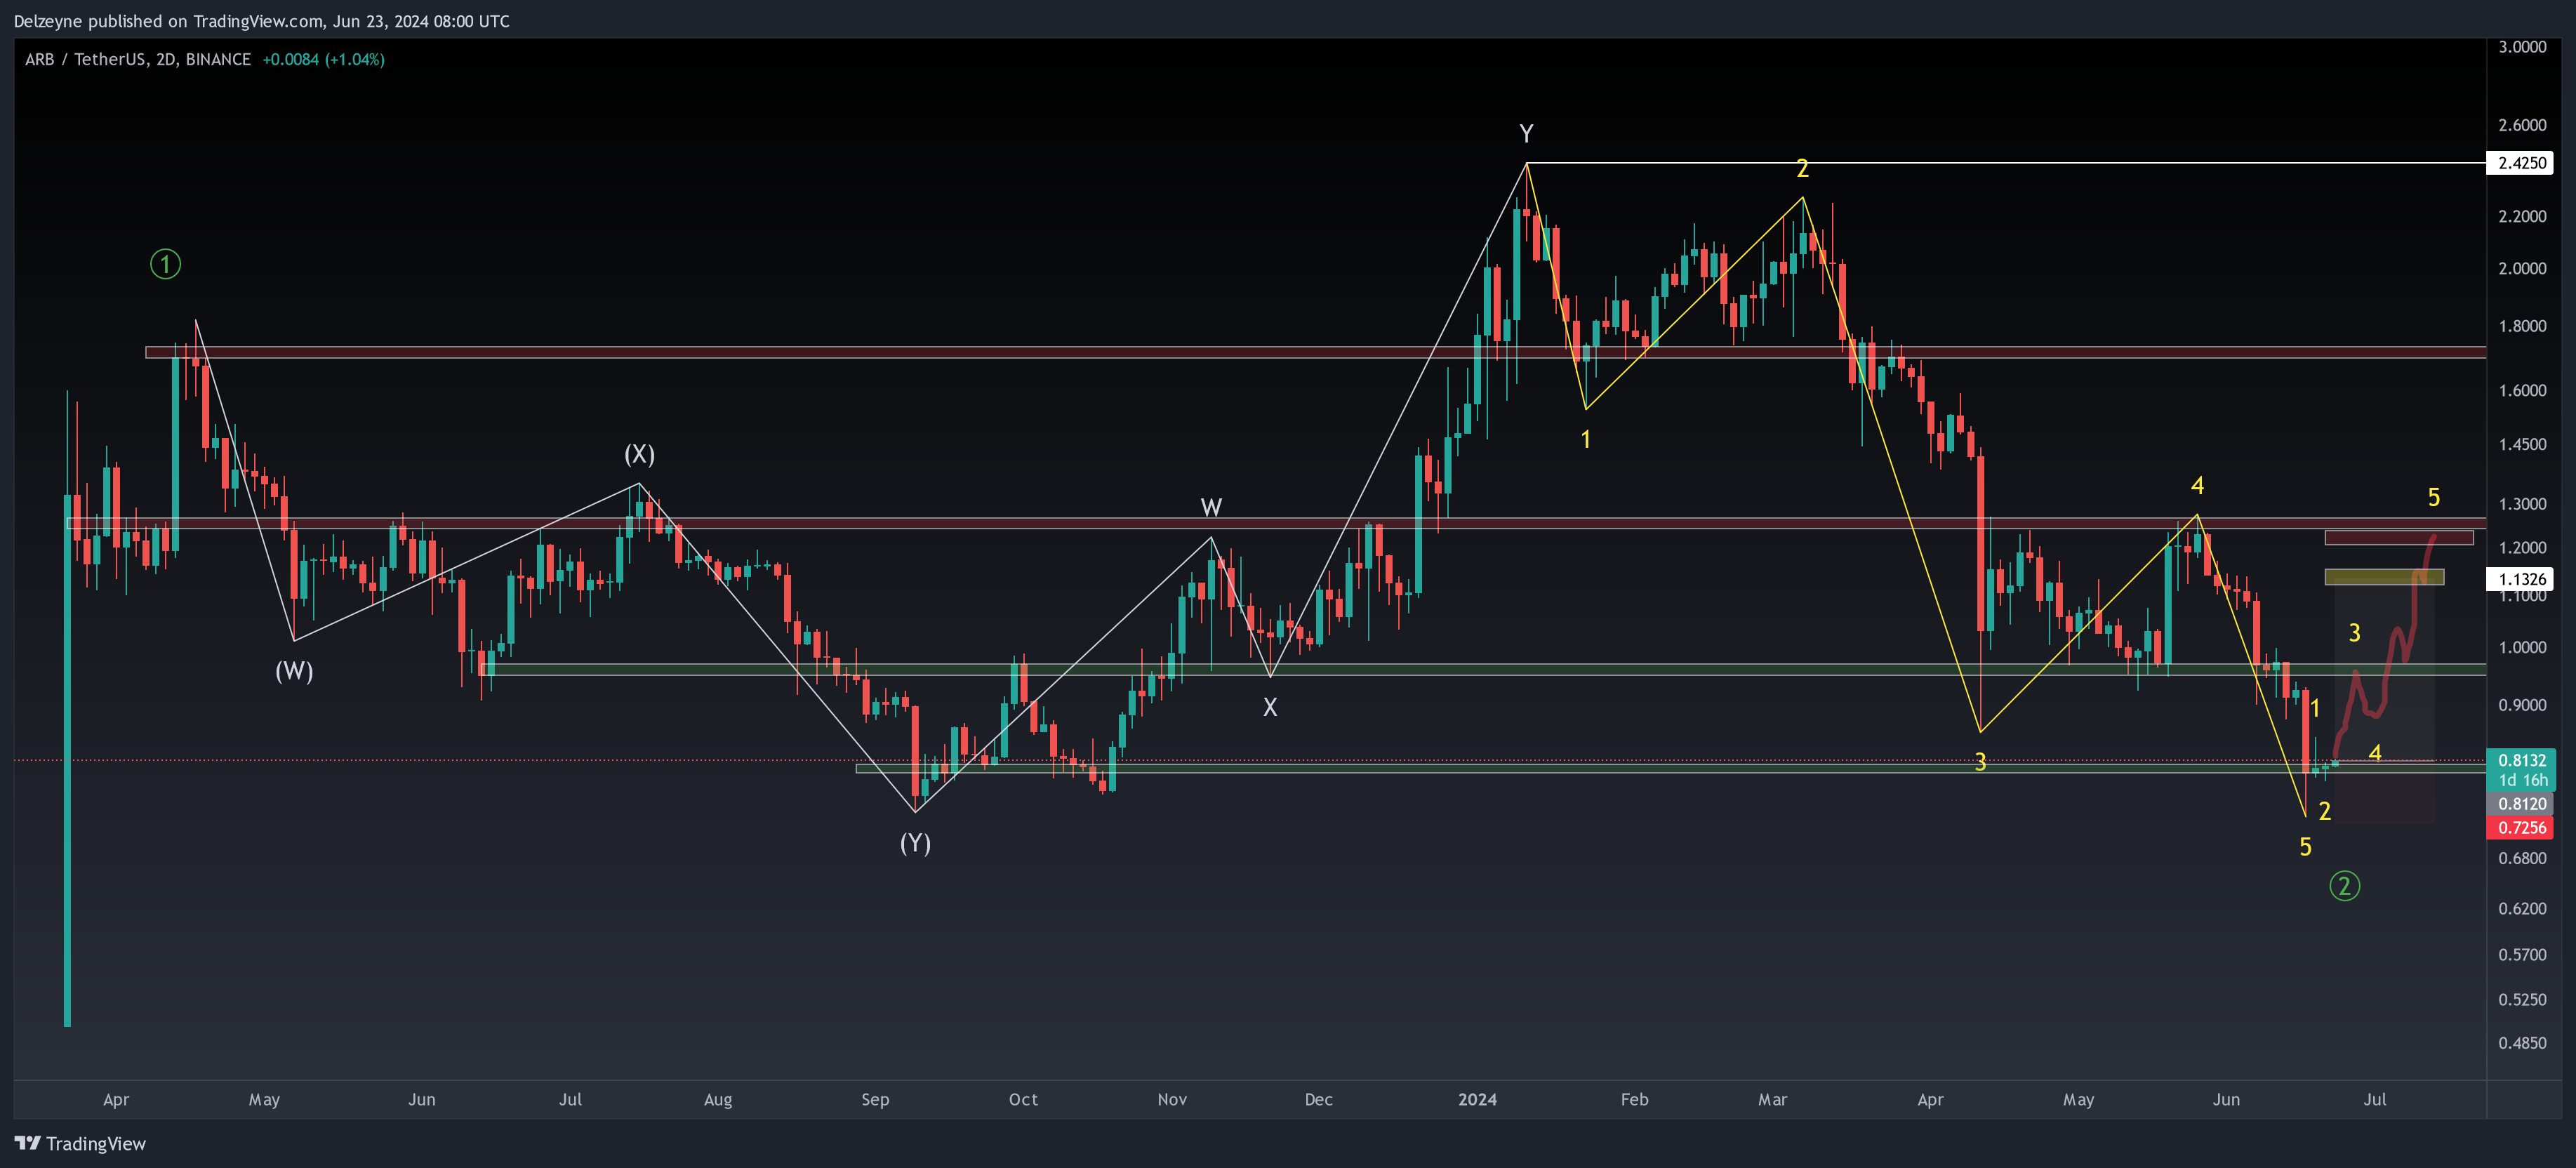Image resolution: width=2576 pixels, height=1168 pixels.
Task: Click the 2.4250 price label
Action: click(x=2520, y=163)
